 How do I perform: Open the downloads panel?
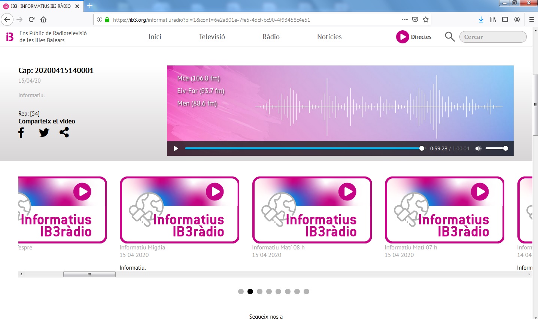pos(481,19)
